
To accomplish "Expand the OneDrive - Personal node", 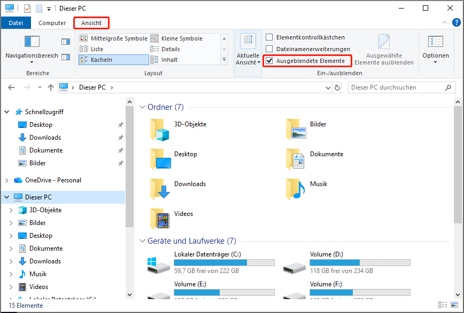I will (x=7, y=180).
